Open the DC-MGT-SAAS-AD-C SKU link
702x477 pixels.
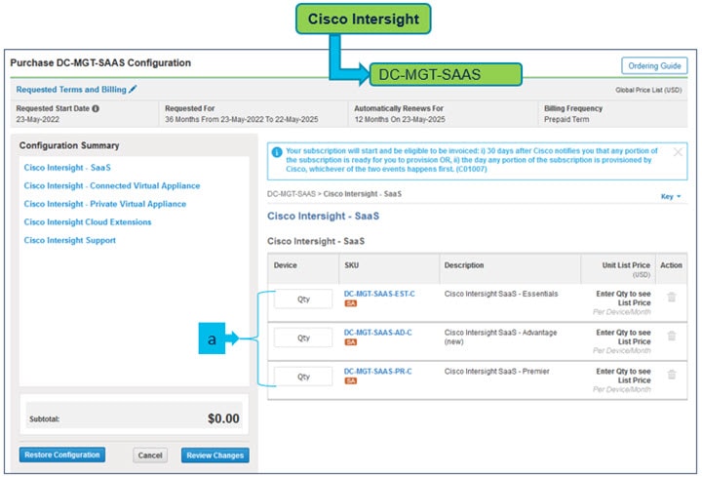378,333
